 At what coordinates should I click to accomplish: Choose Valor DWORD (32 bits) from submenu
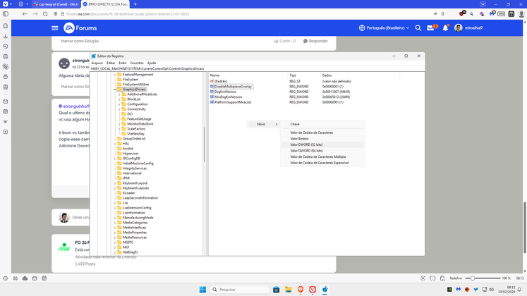306,144
